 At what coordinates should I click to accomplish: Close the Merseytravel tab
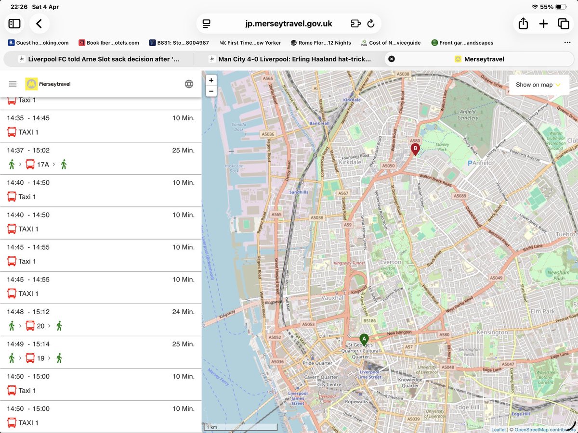[391, 59]
